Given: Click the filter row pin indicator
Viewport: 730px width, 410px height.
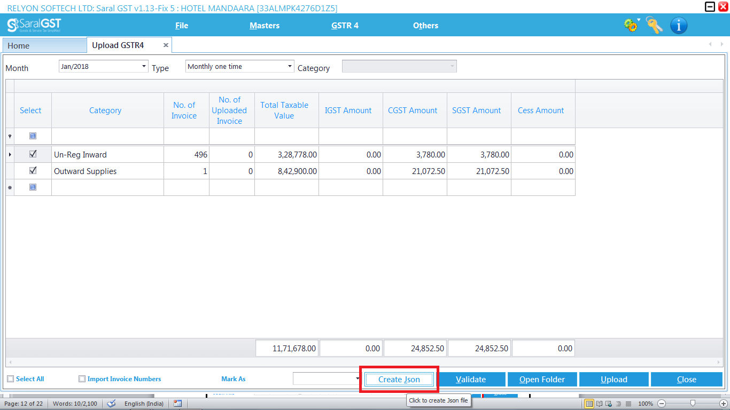Looking at the screenshot, I should pos(10,136).
